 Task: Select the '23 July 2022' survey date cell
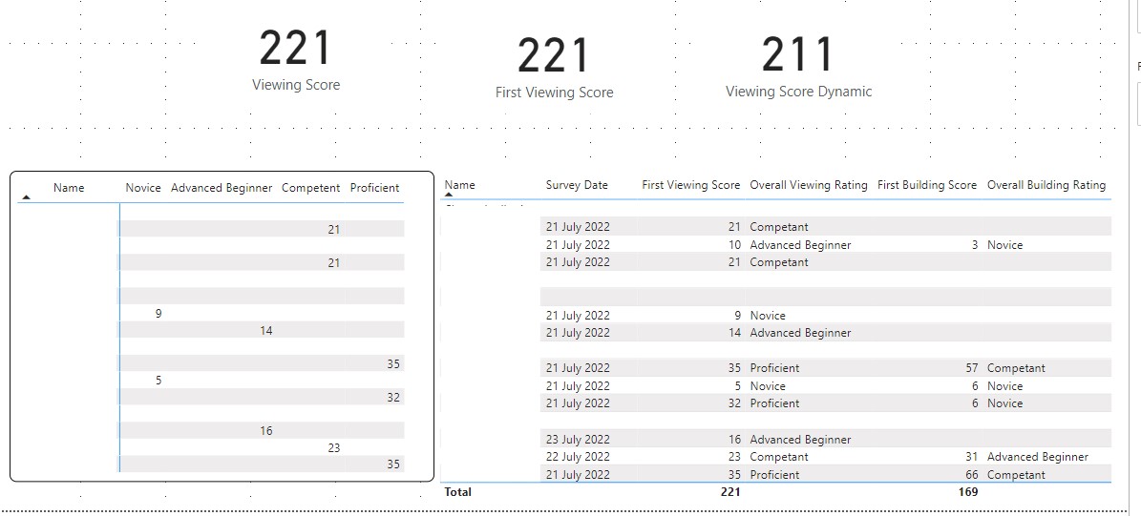coord(578,440)
